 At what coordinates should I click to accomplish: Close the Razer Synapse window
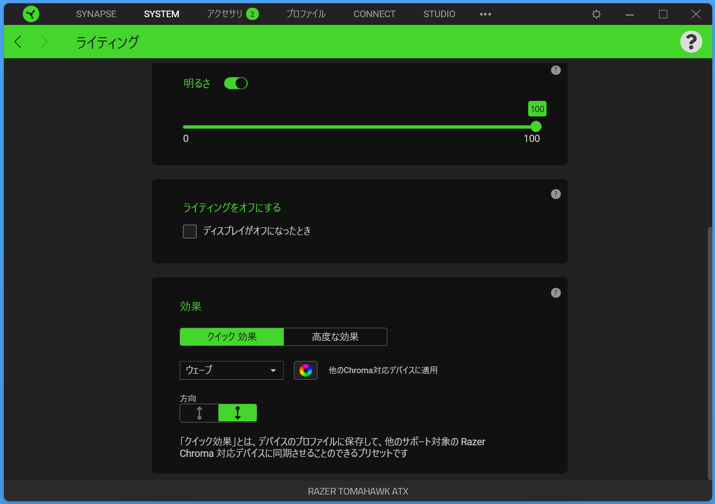point(696,14)
